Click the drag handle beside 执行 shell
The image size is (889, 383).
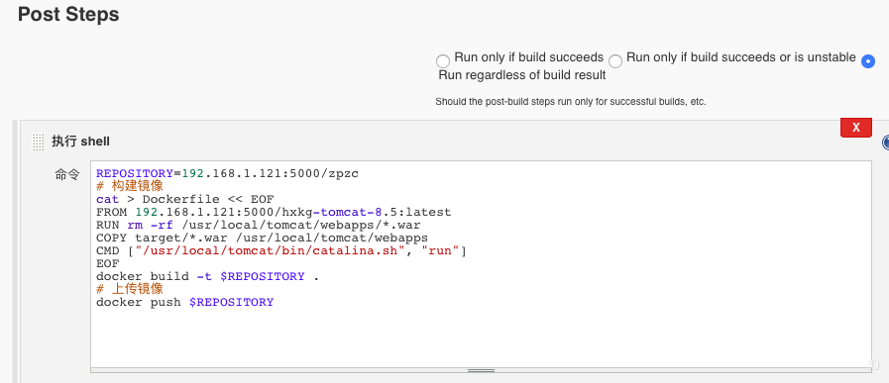coord(38,142)
